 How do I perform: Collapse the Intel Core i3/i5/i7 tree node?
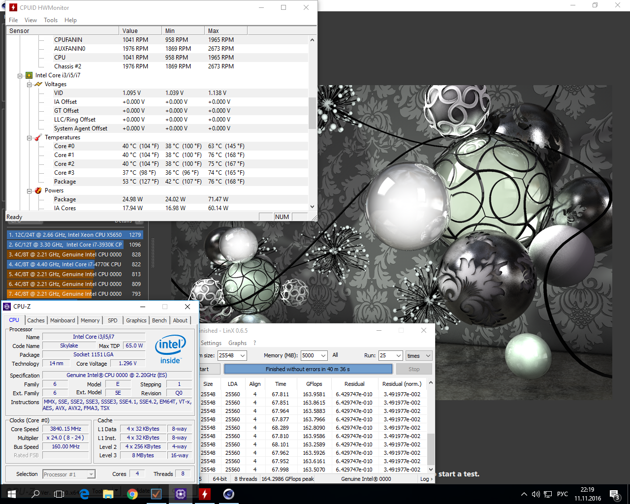[x=20, y=76]
